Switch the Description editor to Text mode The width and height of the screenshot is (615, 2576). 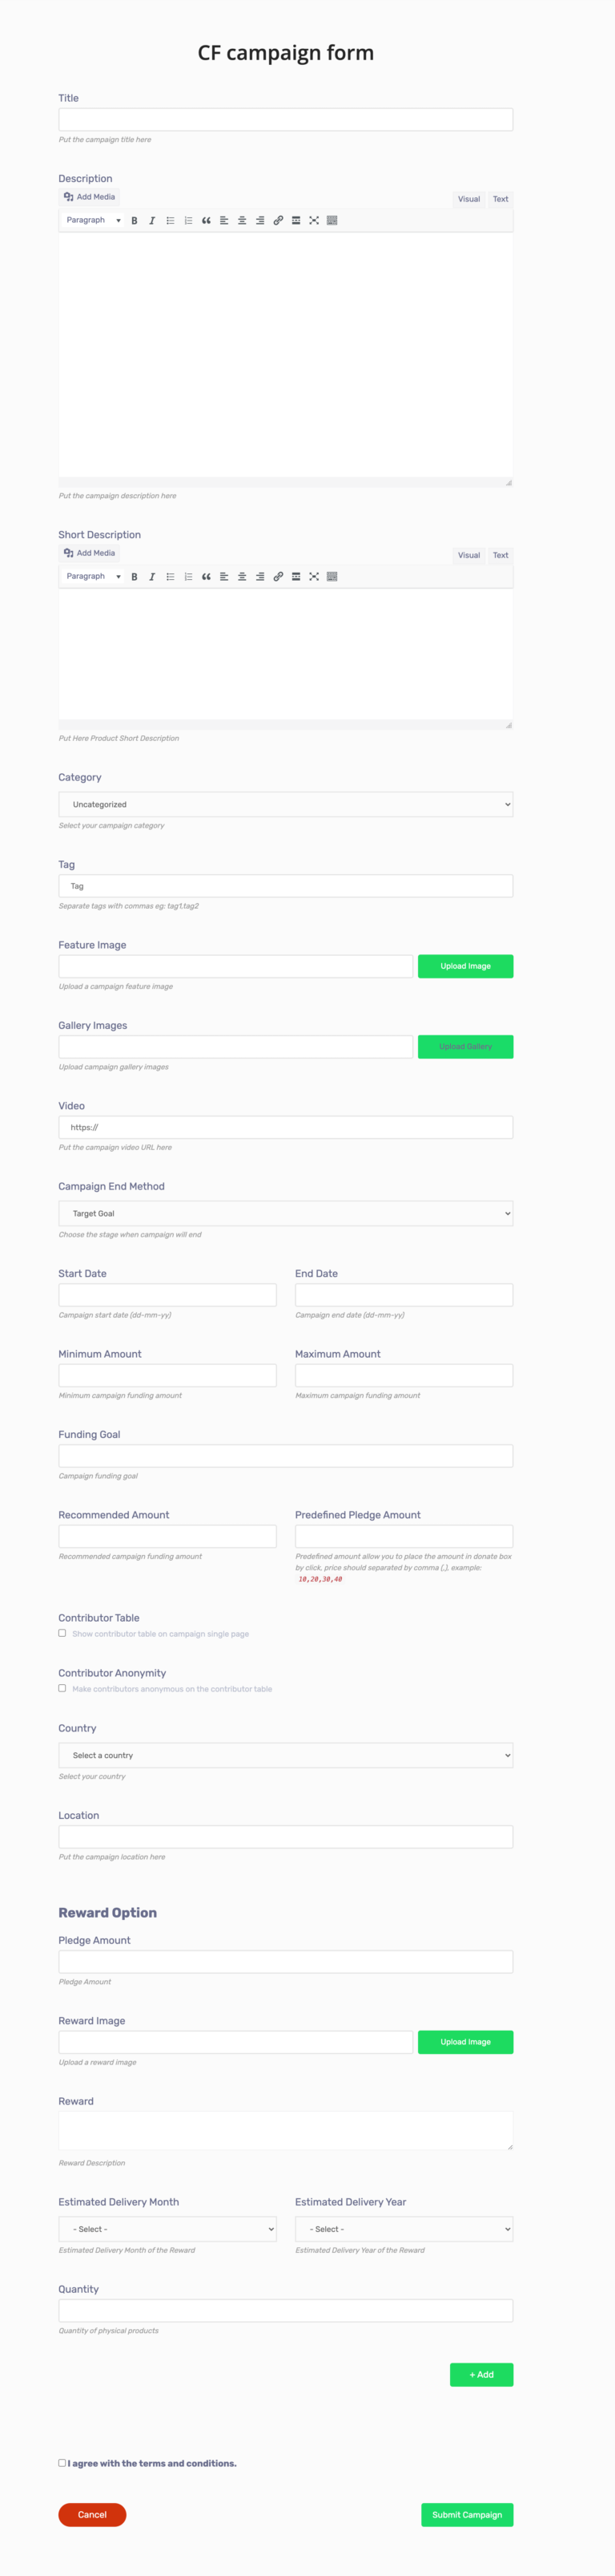[x=500, y=199]
